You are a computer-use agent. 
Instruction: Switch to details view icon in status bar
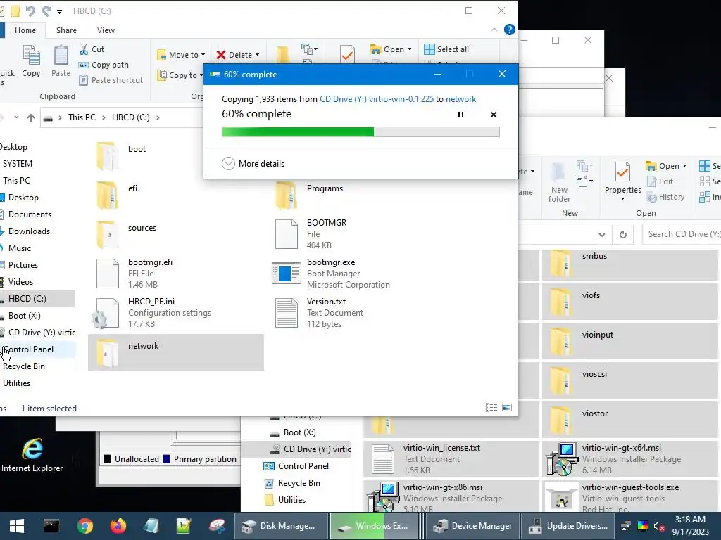(491, 408)
